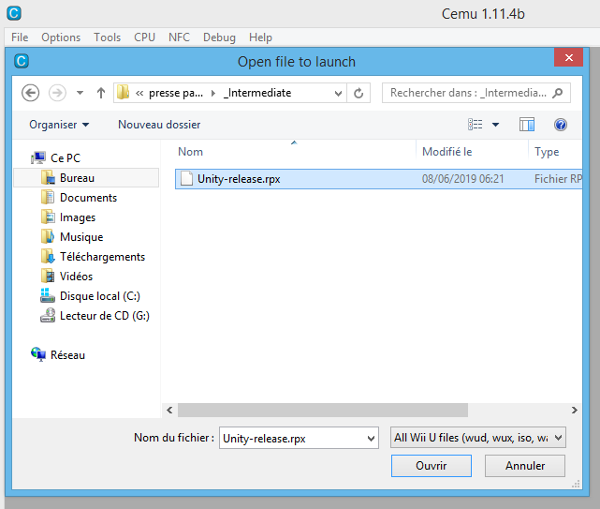
Task: Open the file name dropdown arrow
Action: (371, 438)
